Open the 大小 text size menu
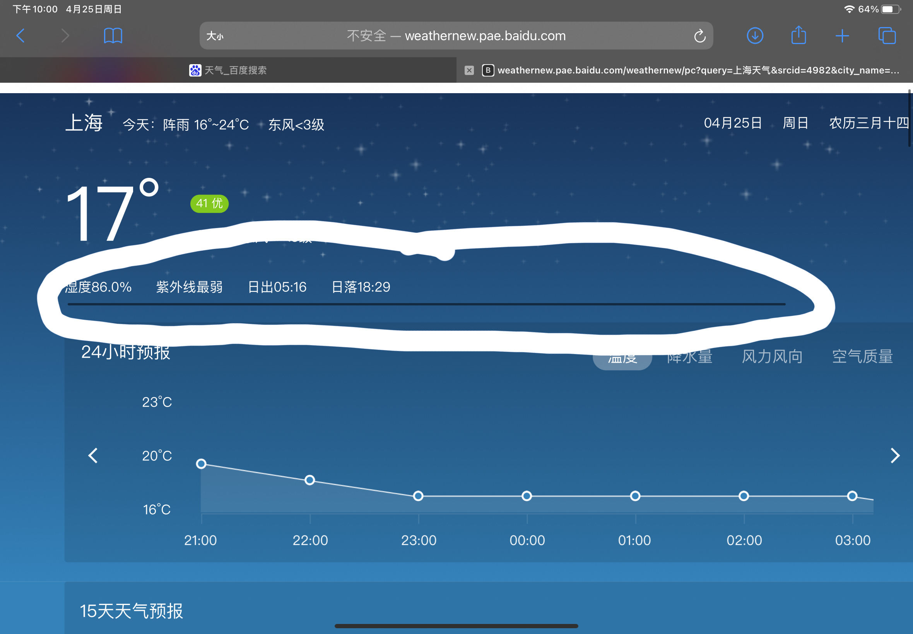Screen dimensions: 913x634 pos(215,36)
